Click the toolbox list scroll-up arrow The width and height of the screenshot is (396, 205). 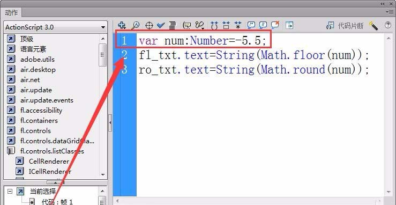click(103, 39)
